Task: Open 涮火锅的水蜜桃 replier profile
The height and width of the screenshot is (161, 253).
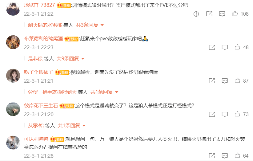Action: tap(45, 25)
